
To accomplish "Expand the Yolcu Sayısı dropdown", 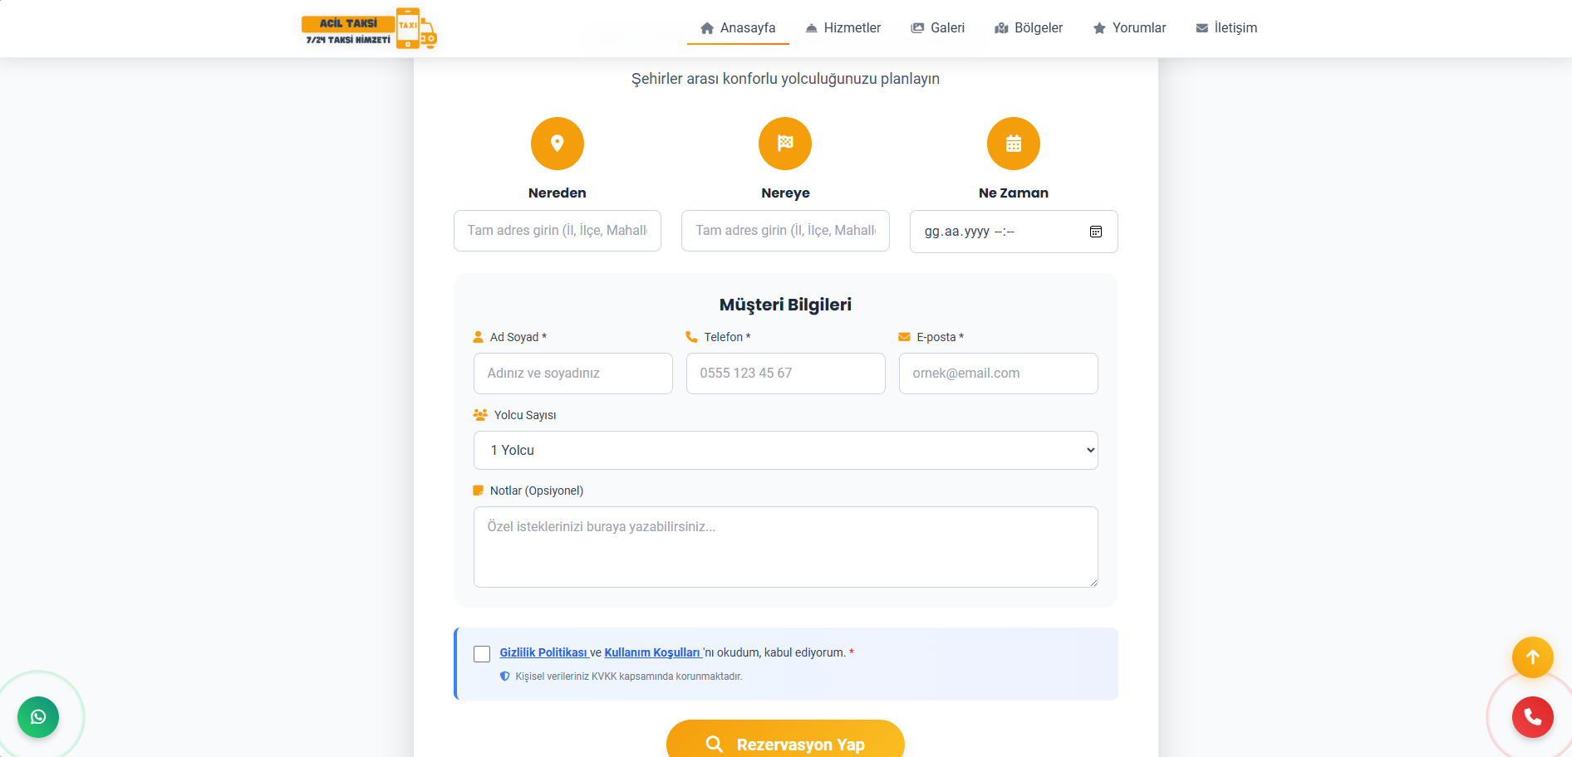I will [785, 450].
